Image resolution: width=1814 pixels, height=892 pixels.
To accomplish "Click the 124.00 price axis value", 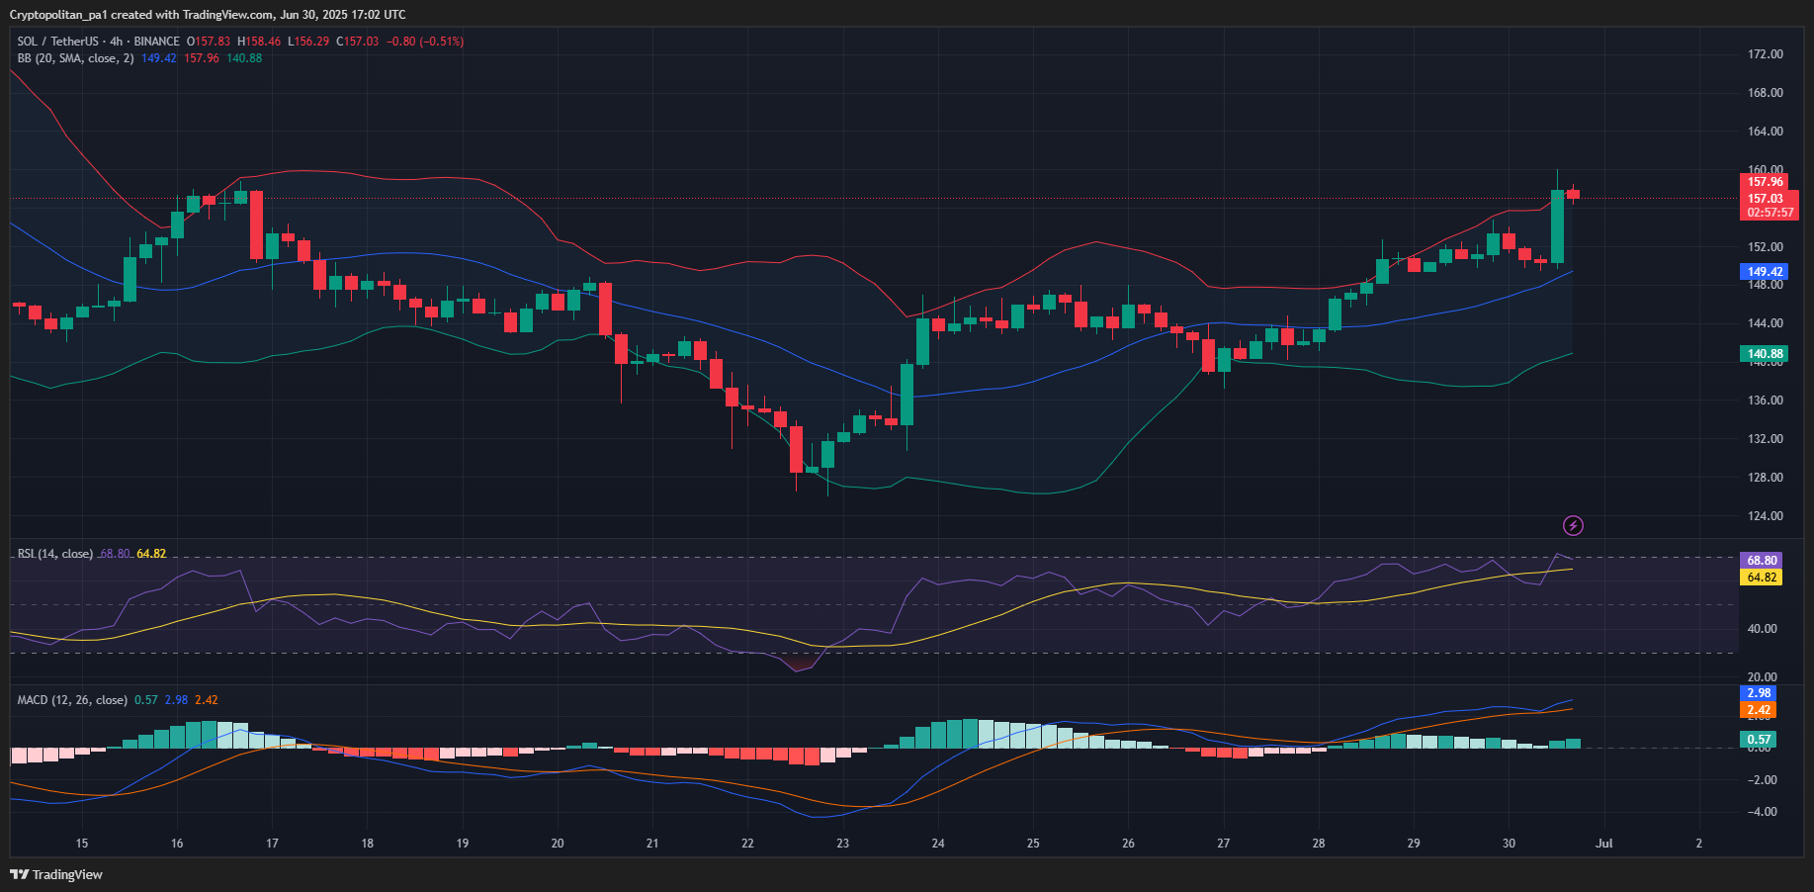I will tap(1766, 516).
